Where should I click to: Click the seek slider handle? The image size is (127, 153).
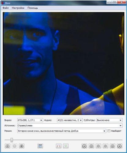click(x=12, y=140)
